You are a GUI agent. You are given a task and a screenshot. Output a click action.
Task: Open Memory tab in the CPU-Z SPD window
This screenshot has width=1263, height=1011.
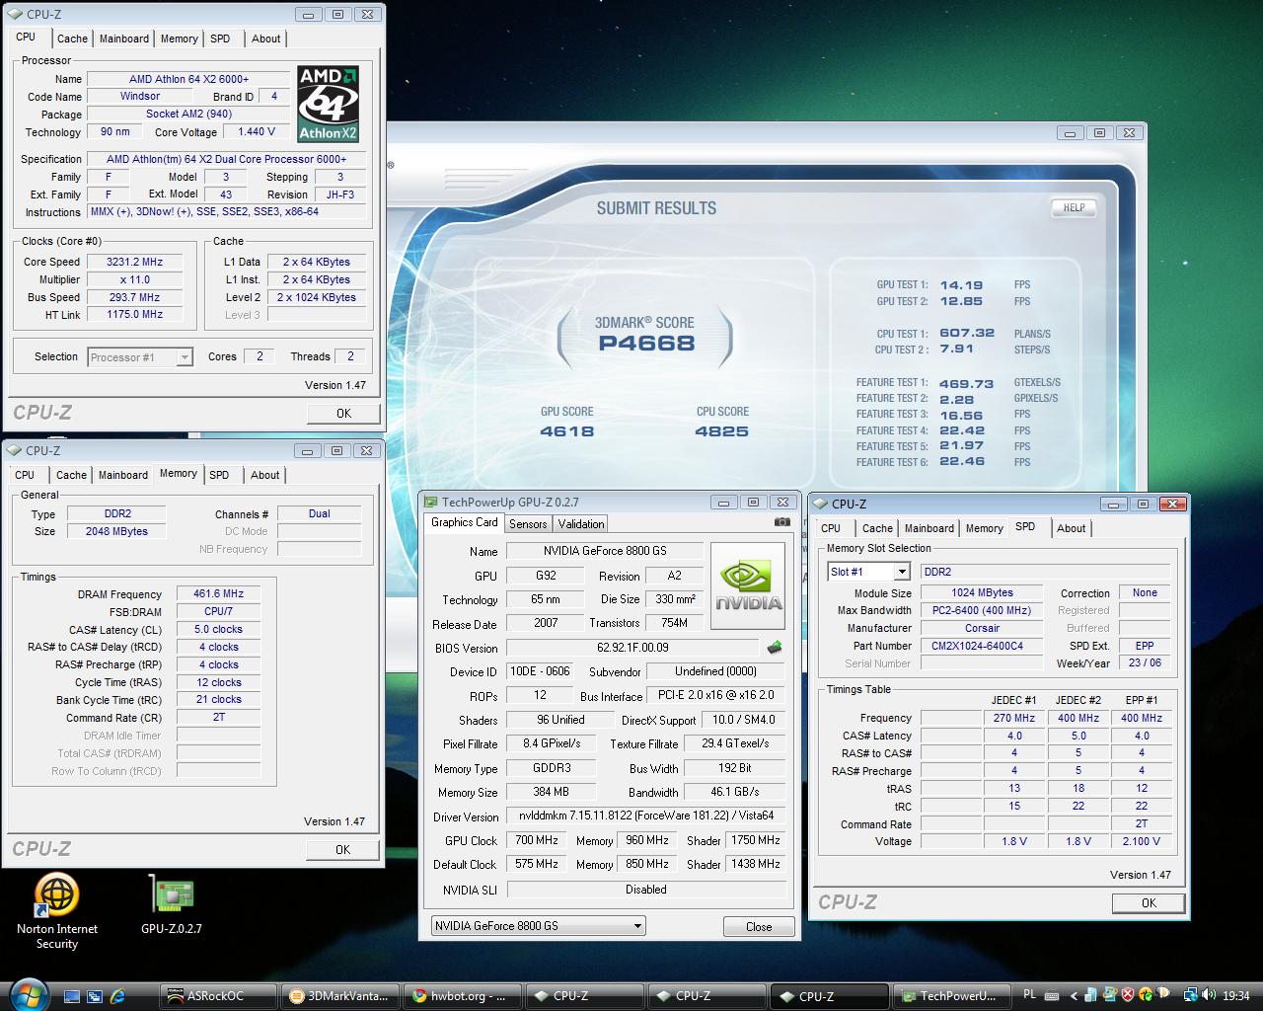pyautogui.click(x=984, y=528)
